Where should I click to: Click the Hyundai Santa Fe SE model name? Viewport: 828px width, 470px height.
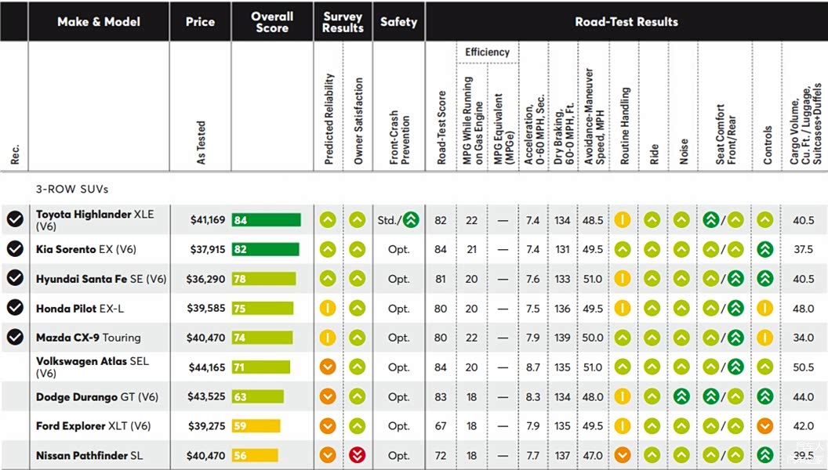pos(101,279)
